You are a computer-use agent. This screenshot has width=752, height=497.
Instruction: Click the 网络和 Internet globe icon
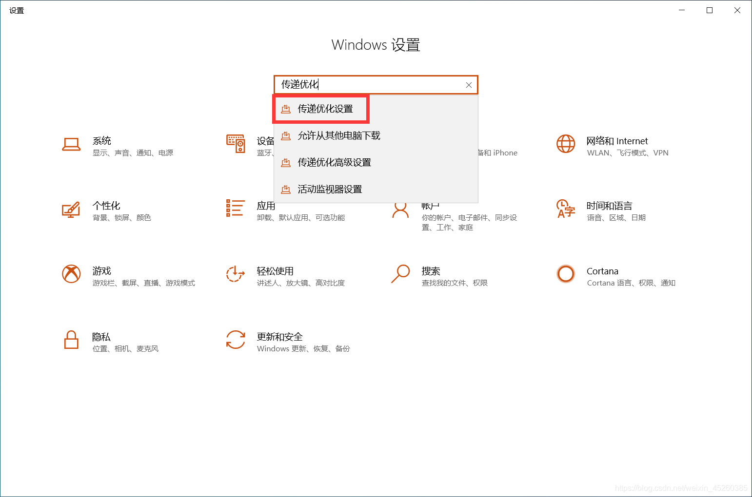click(566, 144)
